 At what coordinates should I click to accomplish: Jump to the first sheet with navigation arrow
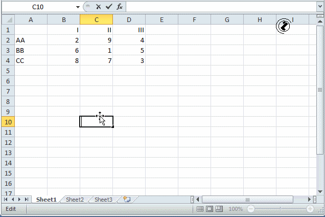[x=6, y=200]
